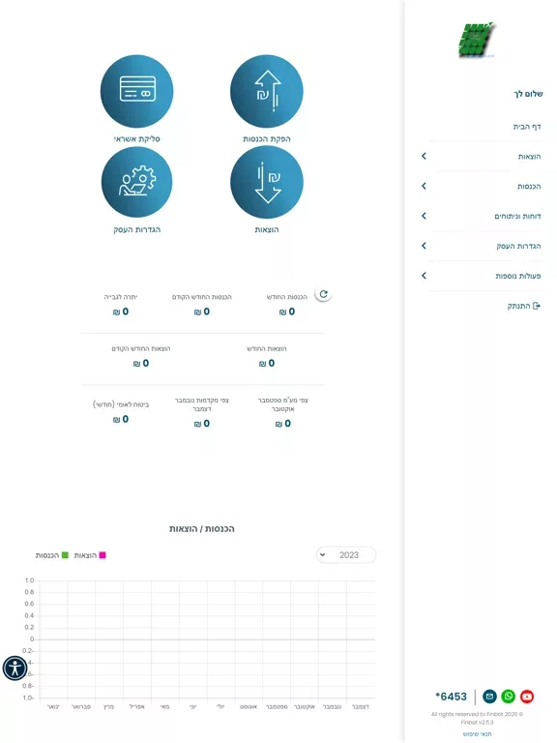Click the אוגוסט chart axis label
Image resolution: width=557 pixels, height=743 pixels.
[x=249, y=706]
